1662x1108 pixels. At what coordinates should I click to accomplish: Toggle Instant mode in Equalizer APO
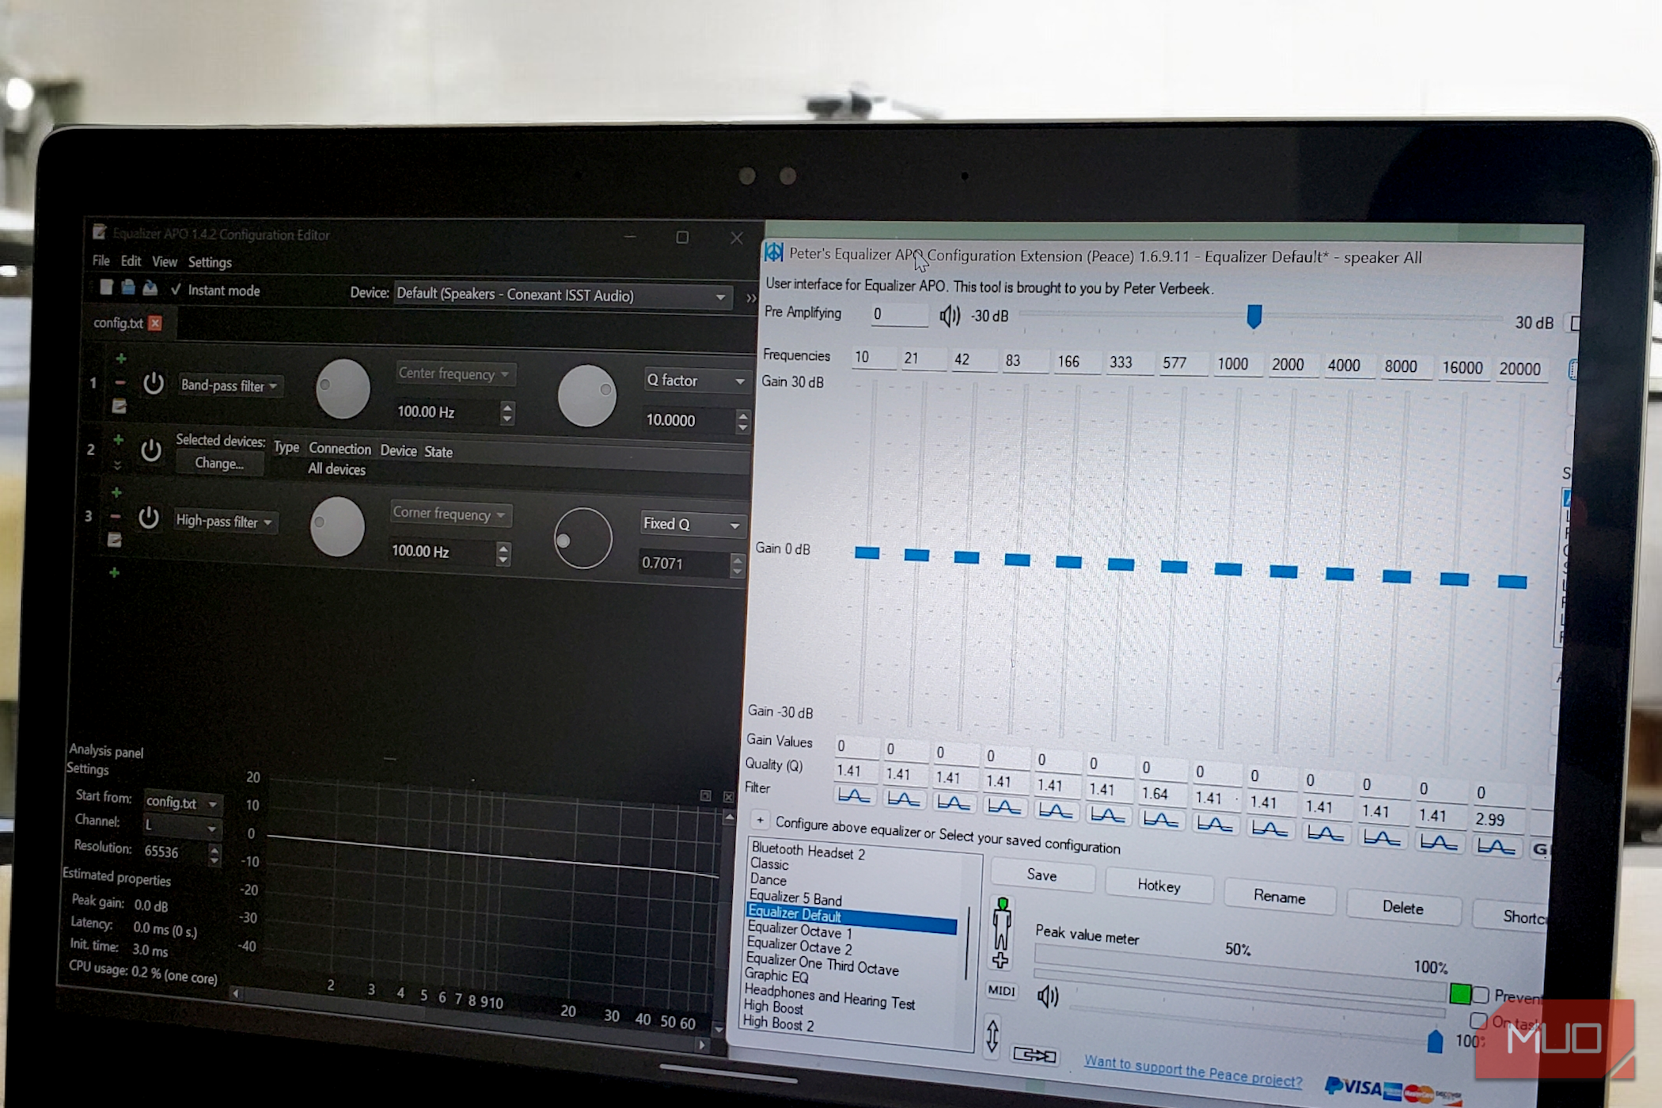(x=177, y=290)
